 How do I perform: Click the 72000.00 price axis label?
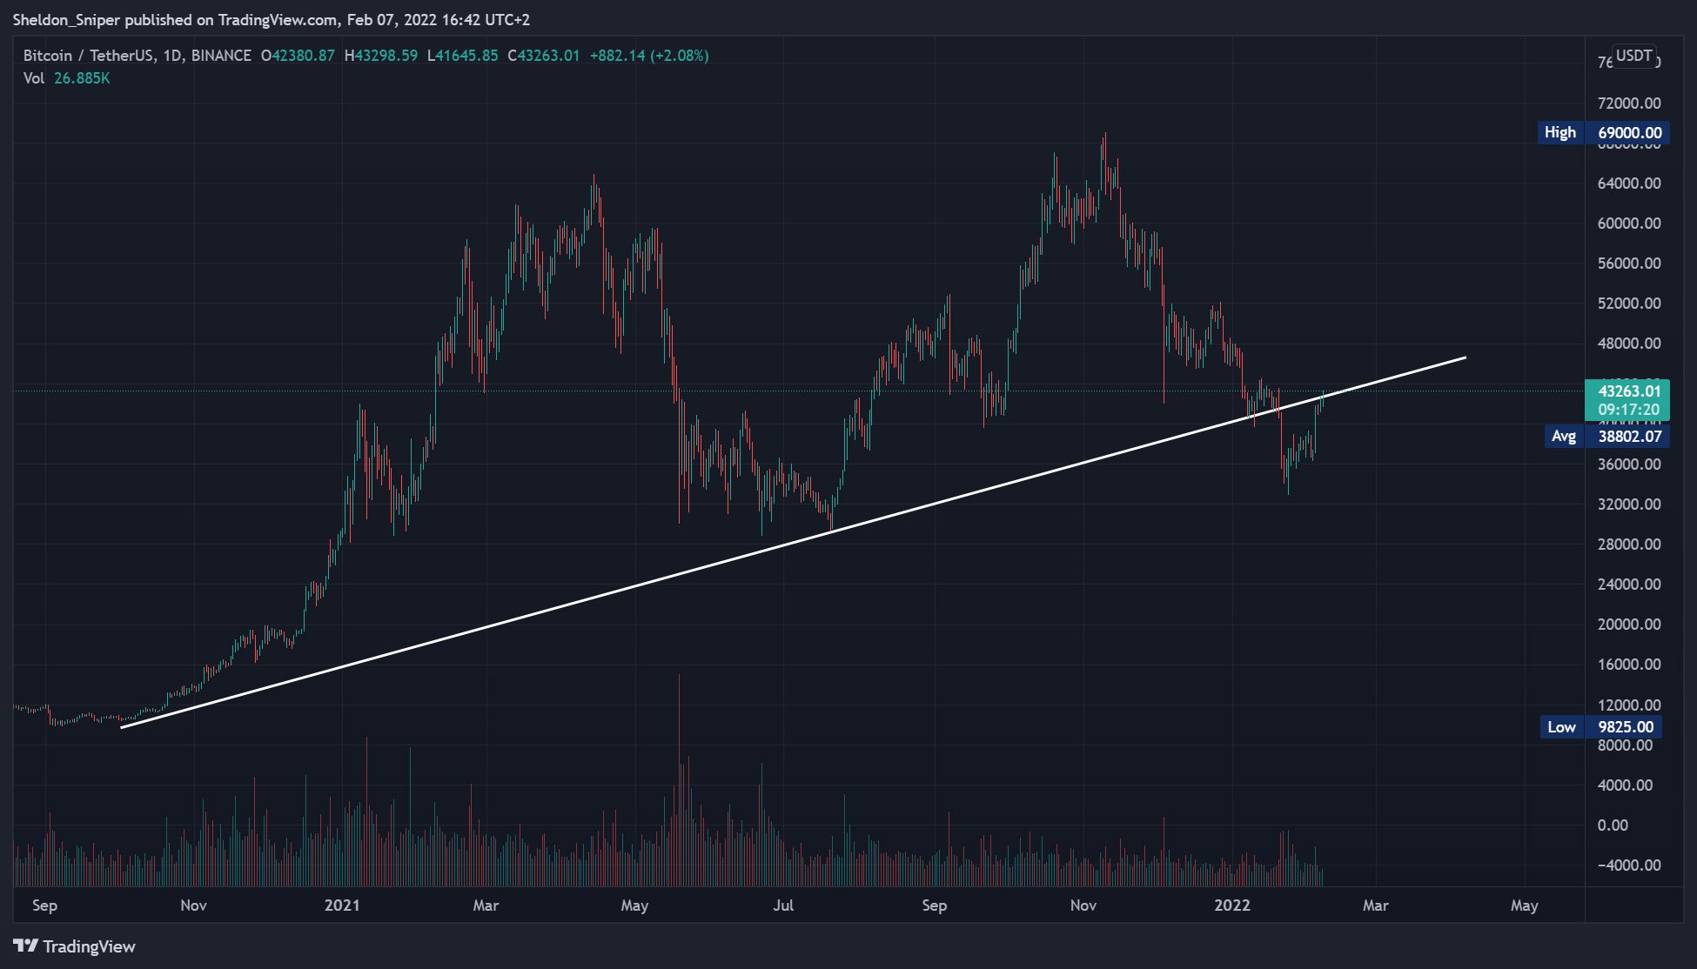[1629, 104]
